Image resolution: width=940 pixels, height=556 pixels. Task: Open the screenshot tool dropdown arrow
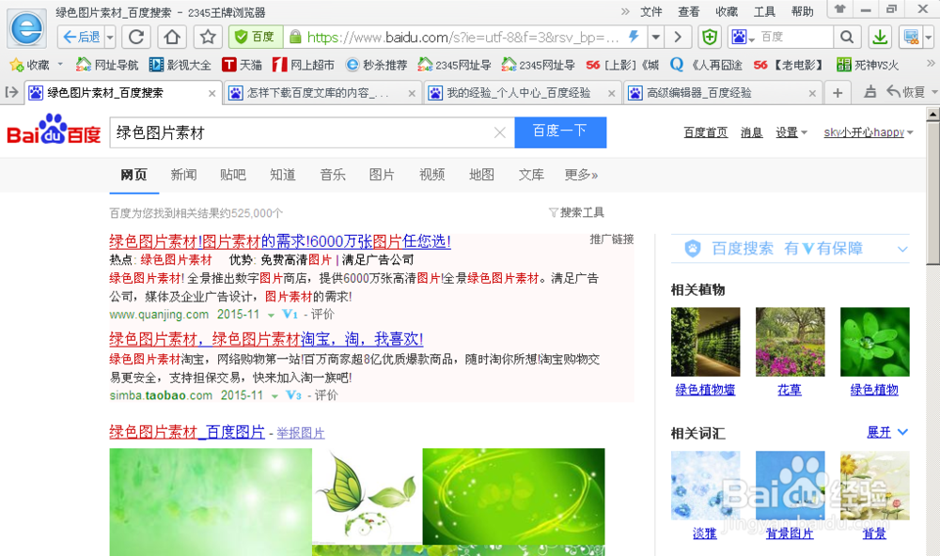929,38
